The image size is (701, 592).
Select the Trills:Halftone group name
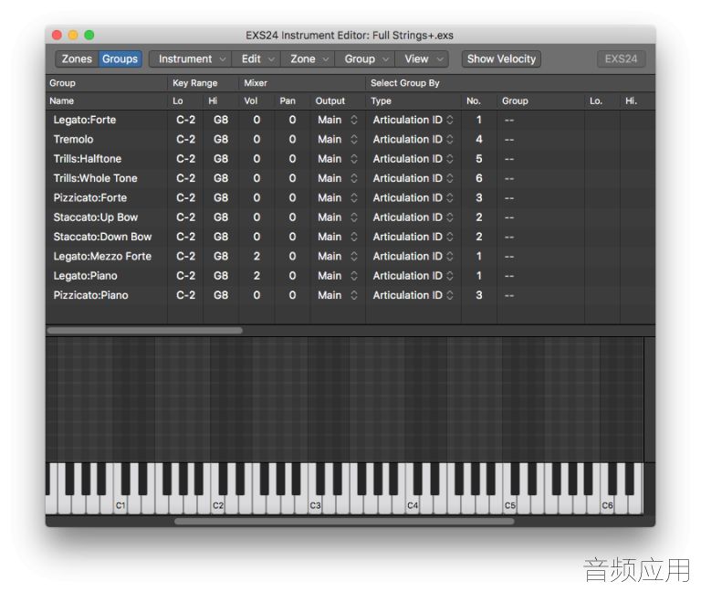[88, 159]
